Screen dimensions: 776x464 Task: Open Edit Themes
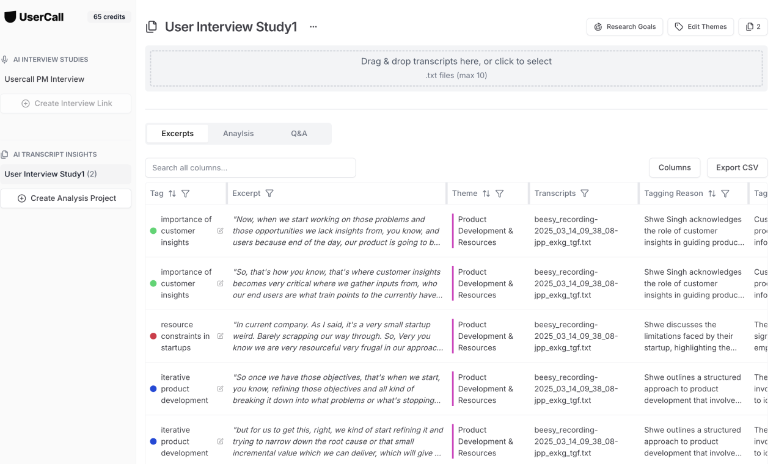click(701, 27)
